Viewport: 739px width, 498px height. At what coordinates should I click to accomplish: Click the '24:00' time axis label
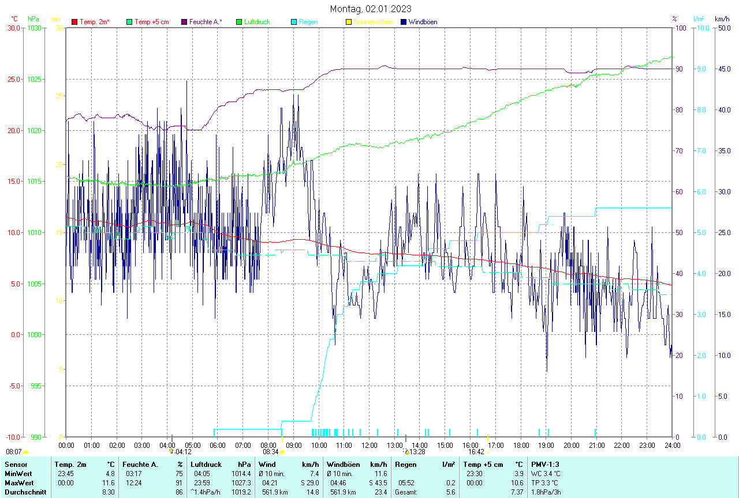point(672,445)
